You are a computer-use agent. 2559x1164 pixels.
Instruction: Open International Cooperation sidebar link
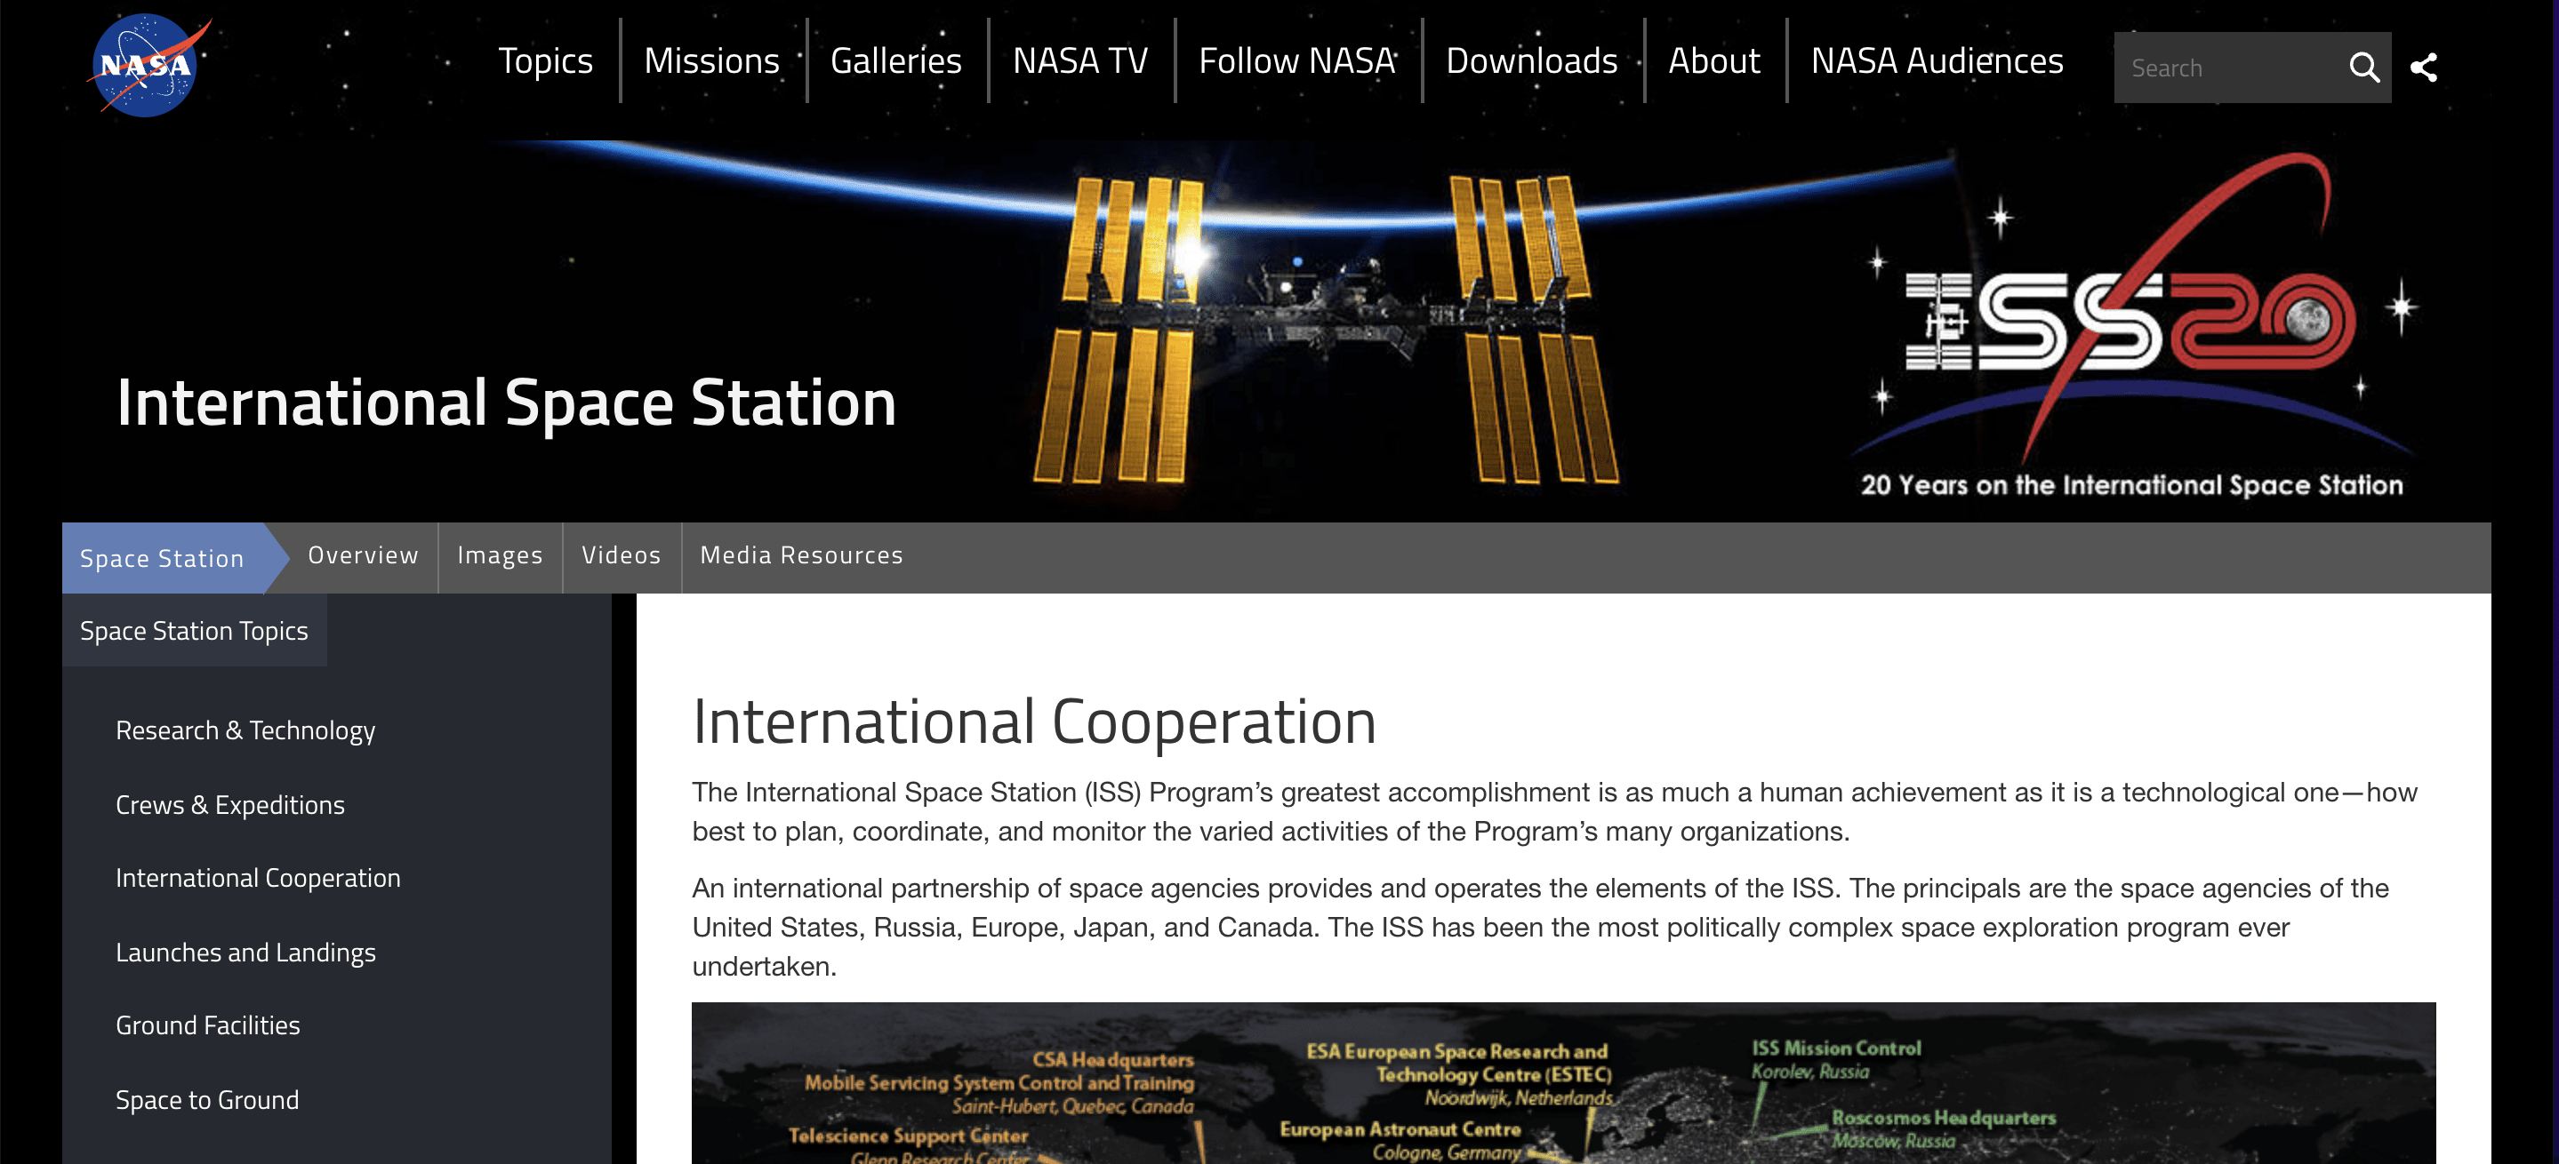258,878
